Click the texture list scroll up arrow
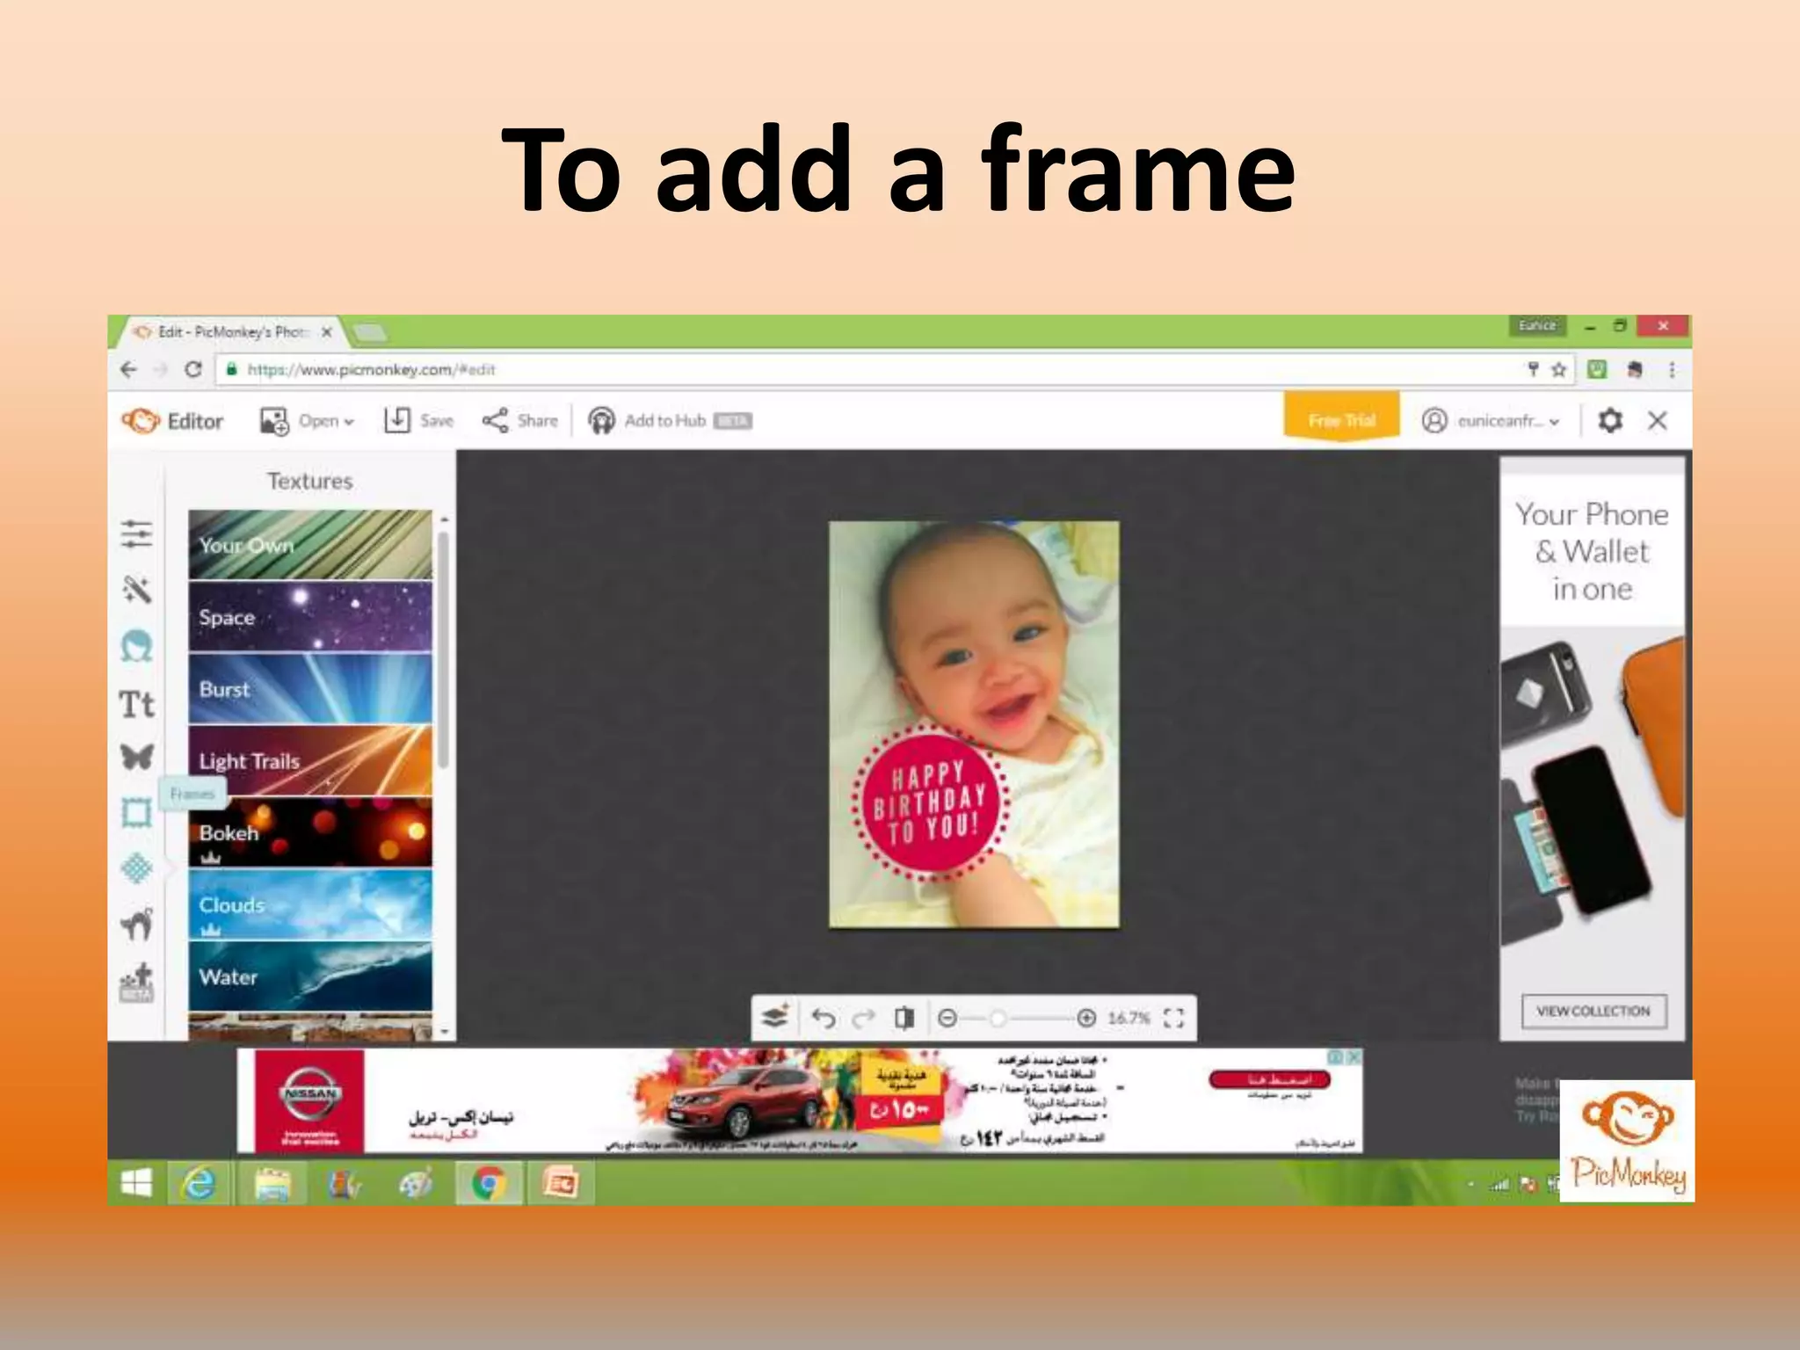 (x=444, y=519)
